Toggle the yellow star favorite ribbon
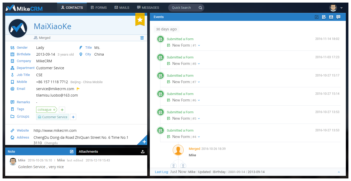Image resolution: width=351 pixels, height=181 pixels. (140, 20)
